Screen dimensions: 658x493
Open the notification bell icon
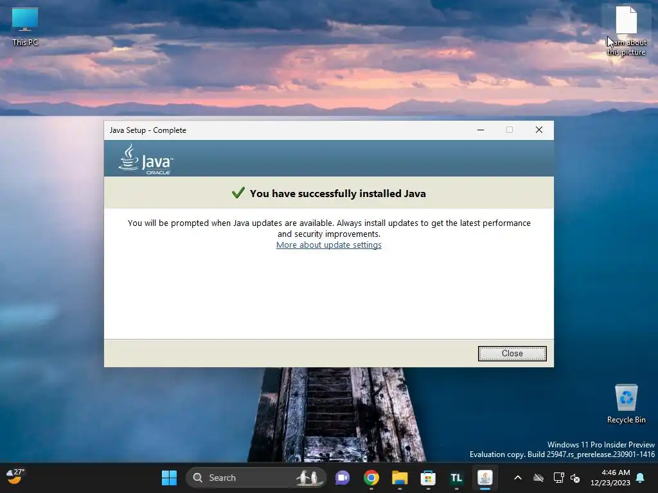coord(641,478)
